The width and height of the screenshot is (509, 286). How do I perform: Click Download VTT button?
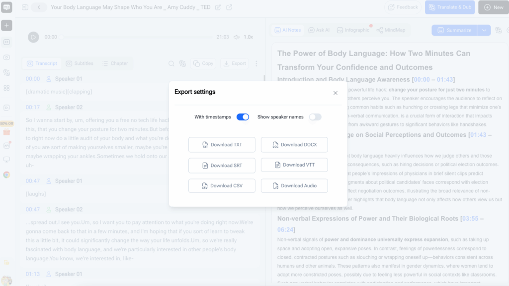tap(294, 165)
